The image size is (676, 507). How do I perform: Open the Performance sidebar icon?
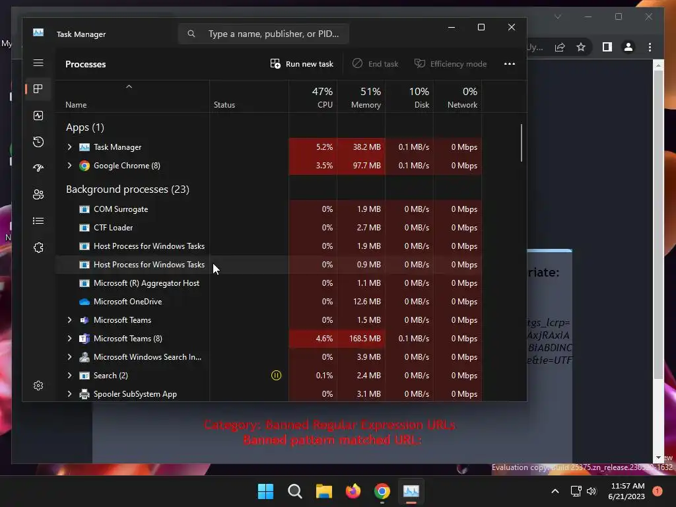tap(38, 116)
